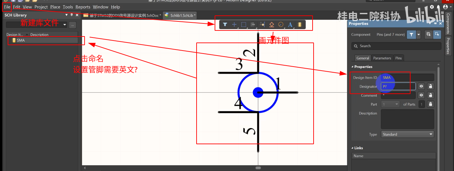The image size is (454, 171).
Task: Click the Designator field with P?
Action: point(398,86)
